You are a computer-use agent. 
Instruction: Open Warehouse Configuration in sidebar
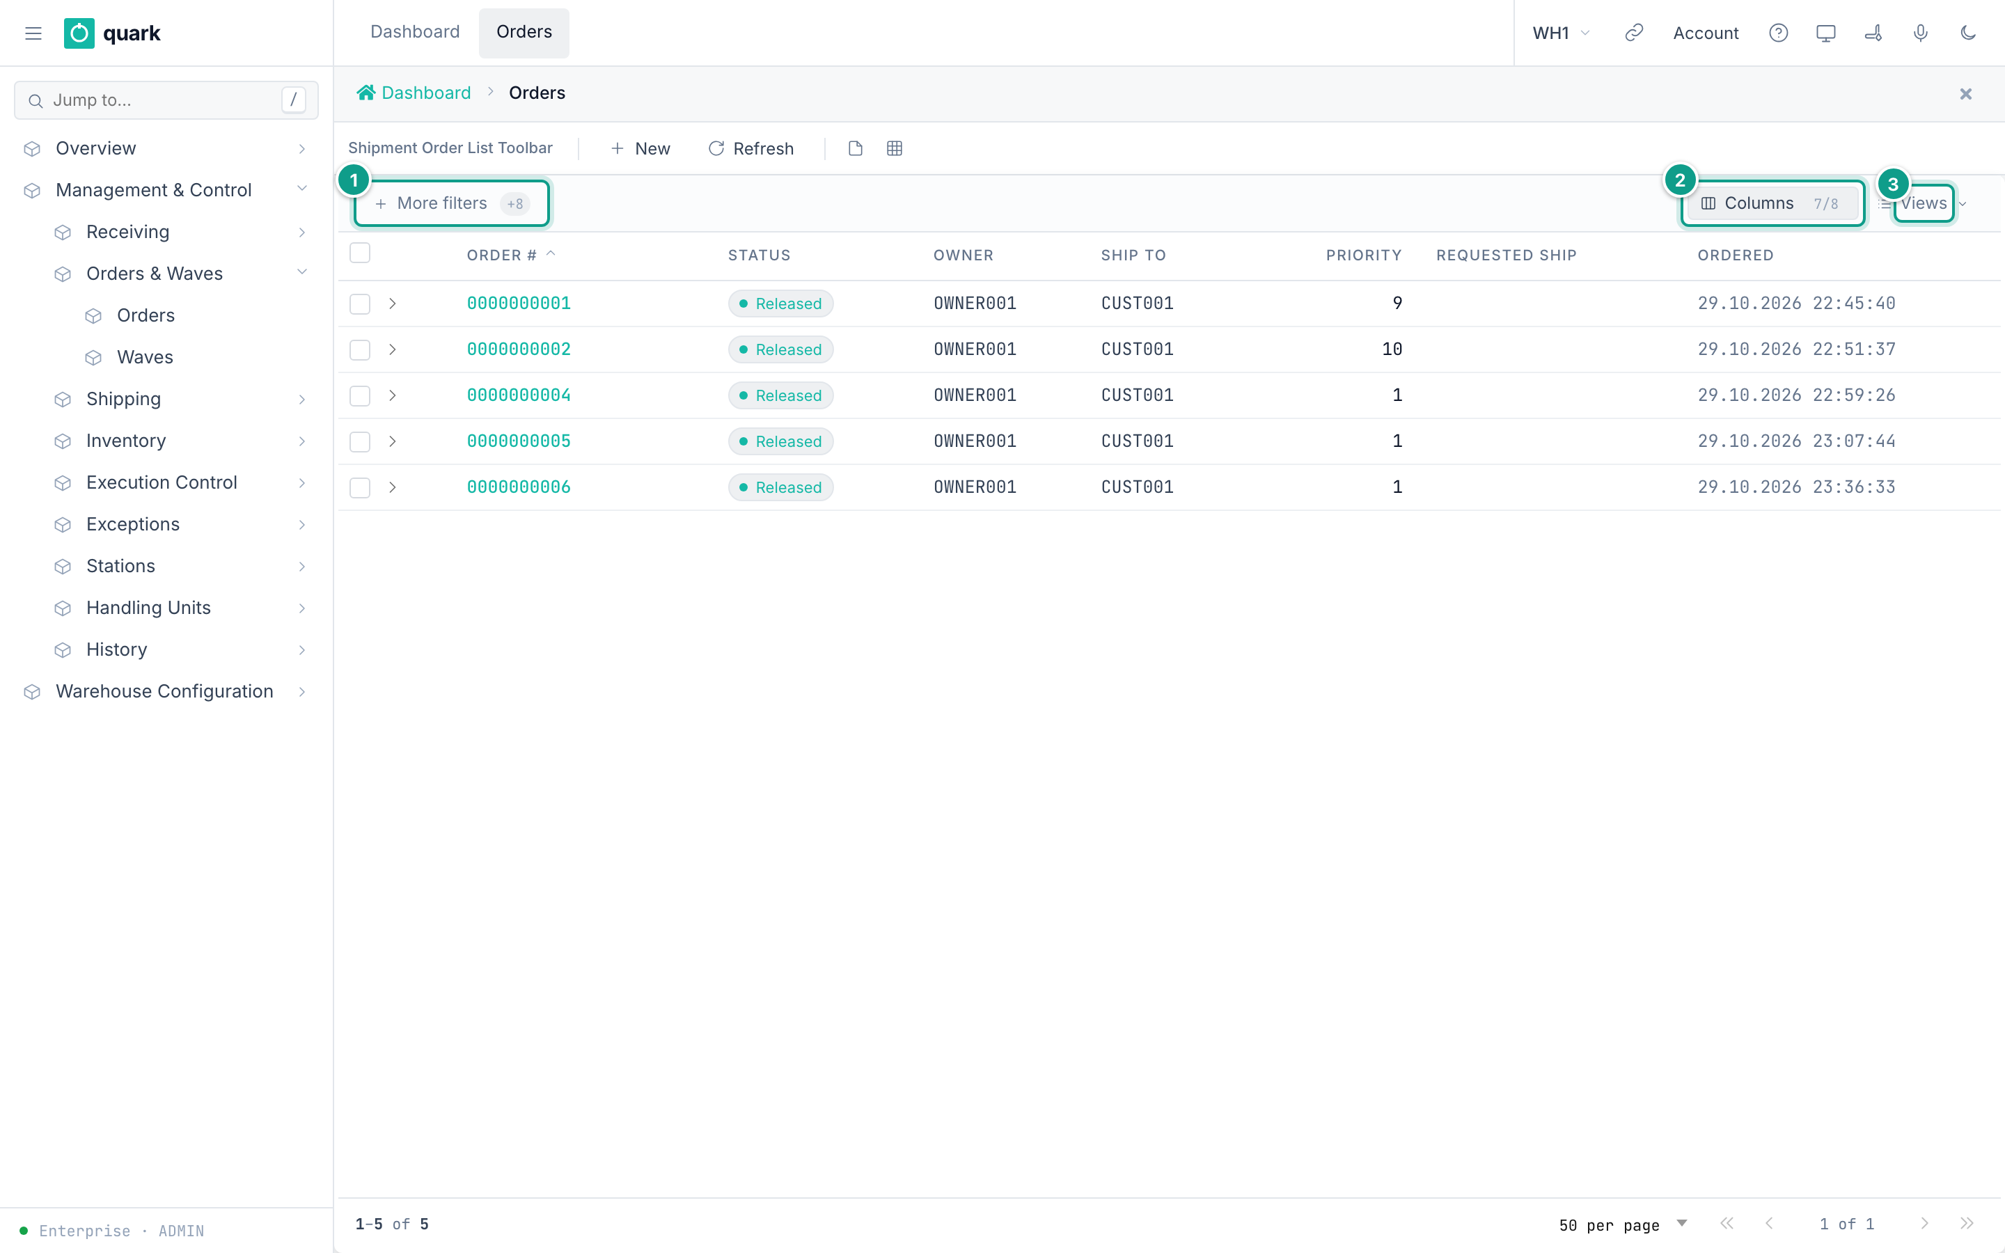pos(164,691)
